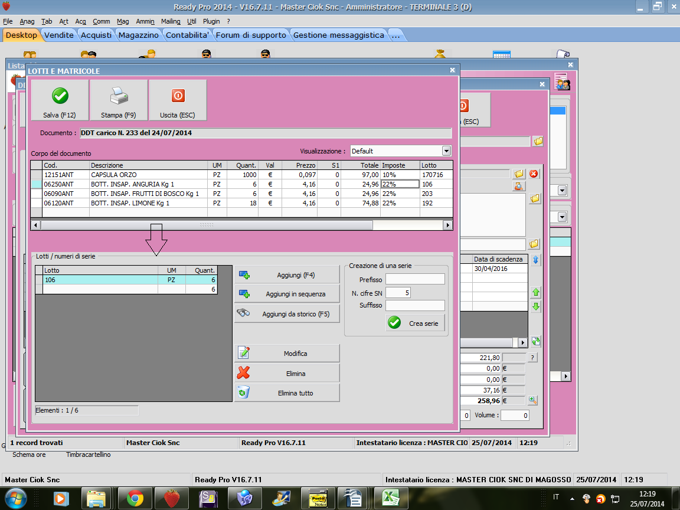Viewport: 680px width, 510px height.
Task: Switch to the Contabilita' tab
Action: (x=187, y=35)
